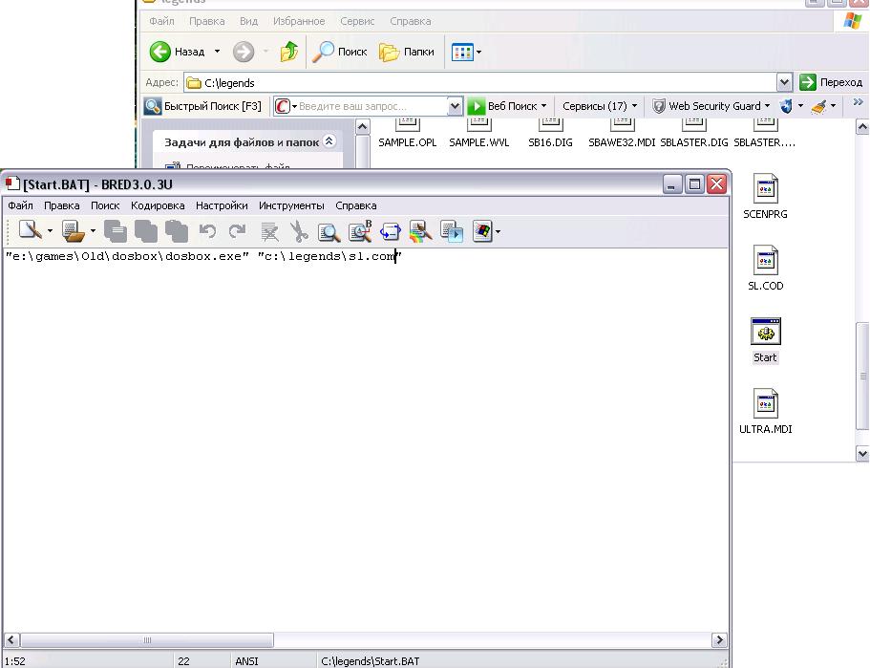
Task: Click the run script play icon in BRED
Action: (x=451, y=231)
